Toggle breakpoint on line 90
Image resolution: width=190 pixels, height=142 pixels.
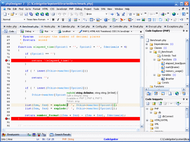6,119
